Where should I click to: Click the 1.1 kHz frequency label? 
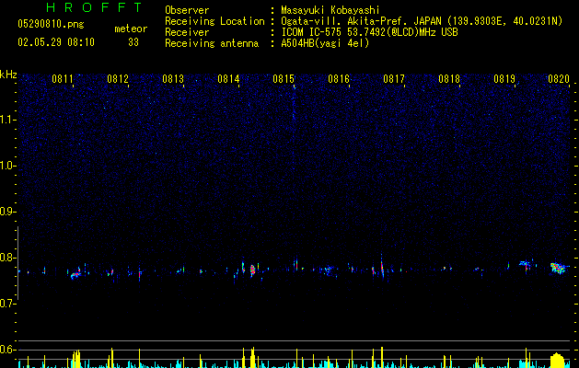coord(8,120)
